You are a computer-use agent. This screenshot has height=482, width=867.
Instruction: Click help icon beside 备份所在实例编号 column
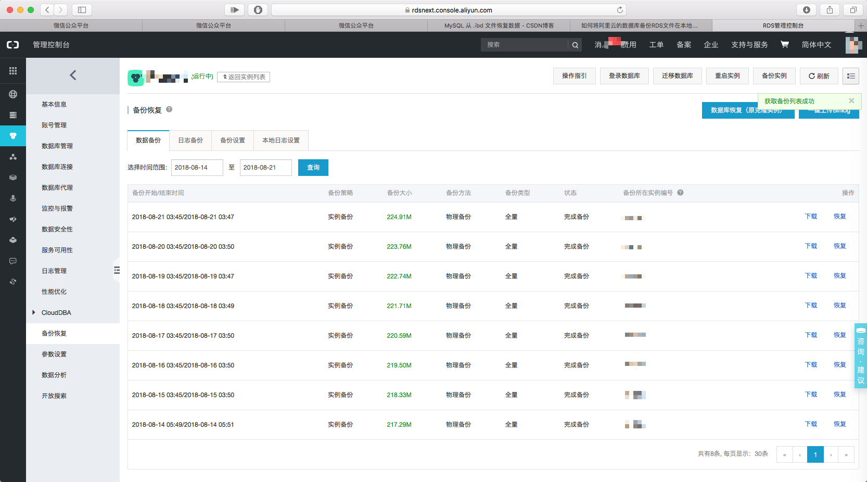click(x=680, y=193)
